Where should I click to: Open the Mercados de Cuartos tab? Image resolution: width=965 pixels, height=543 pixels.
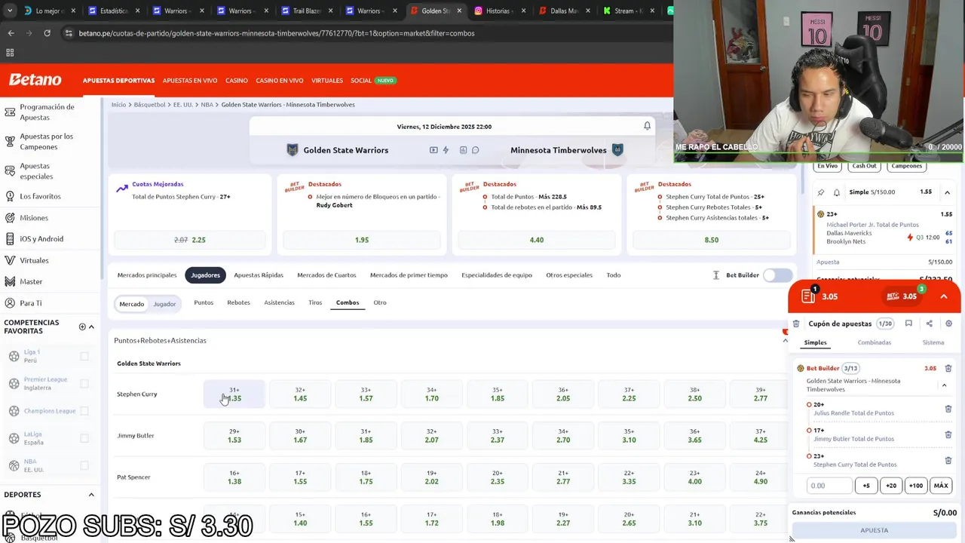326,275
